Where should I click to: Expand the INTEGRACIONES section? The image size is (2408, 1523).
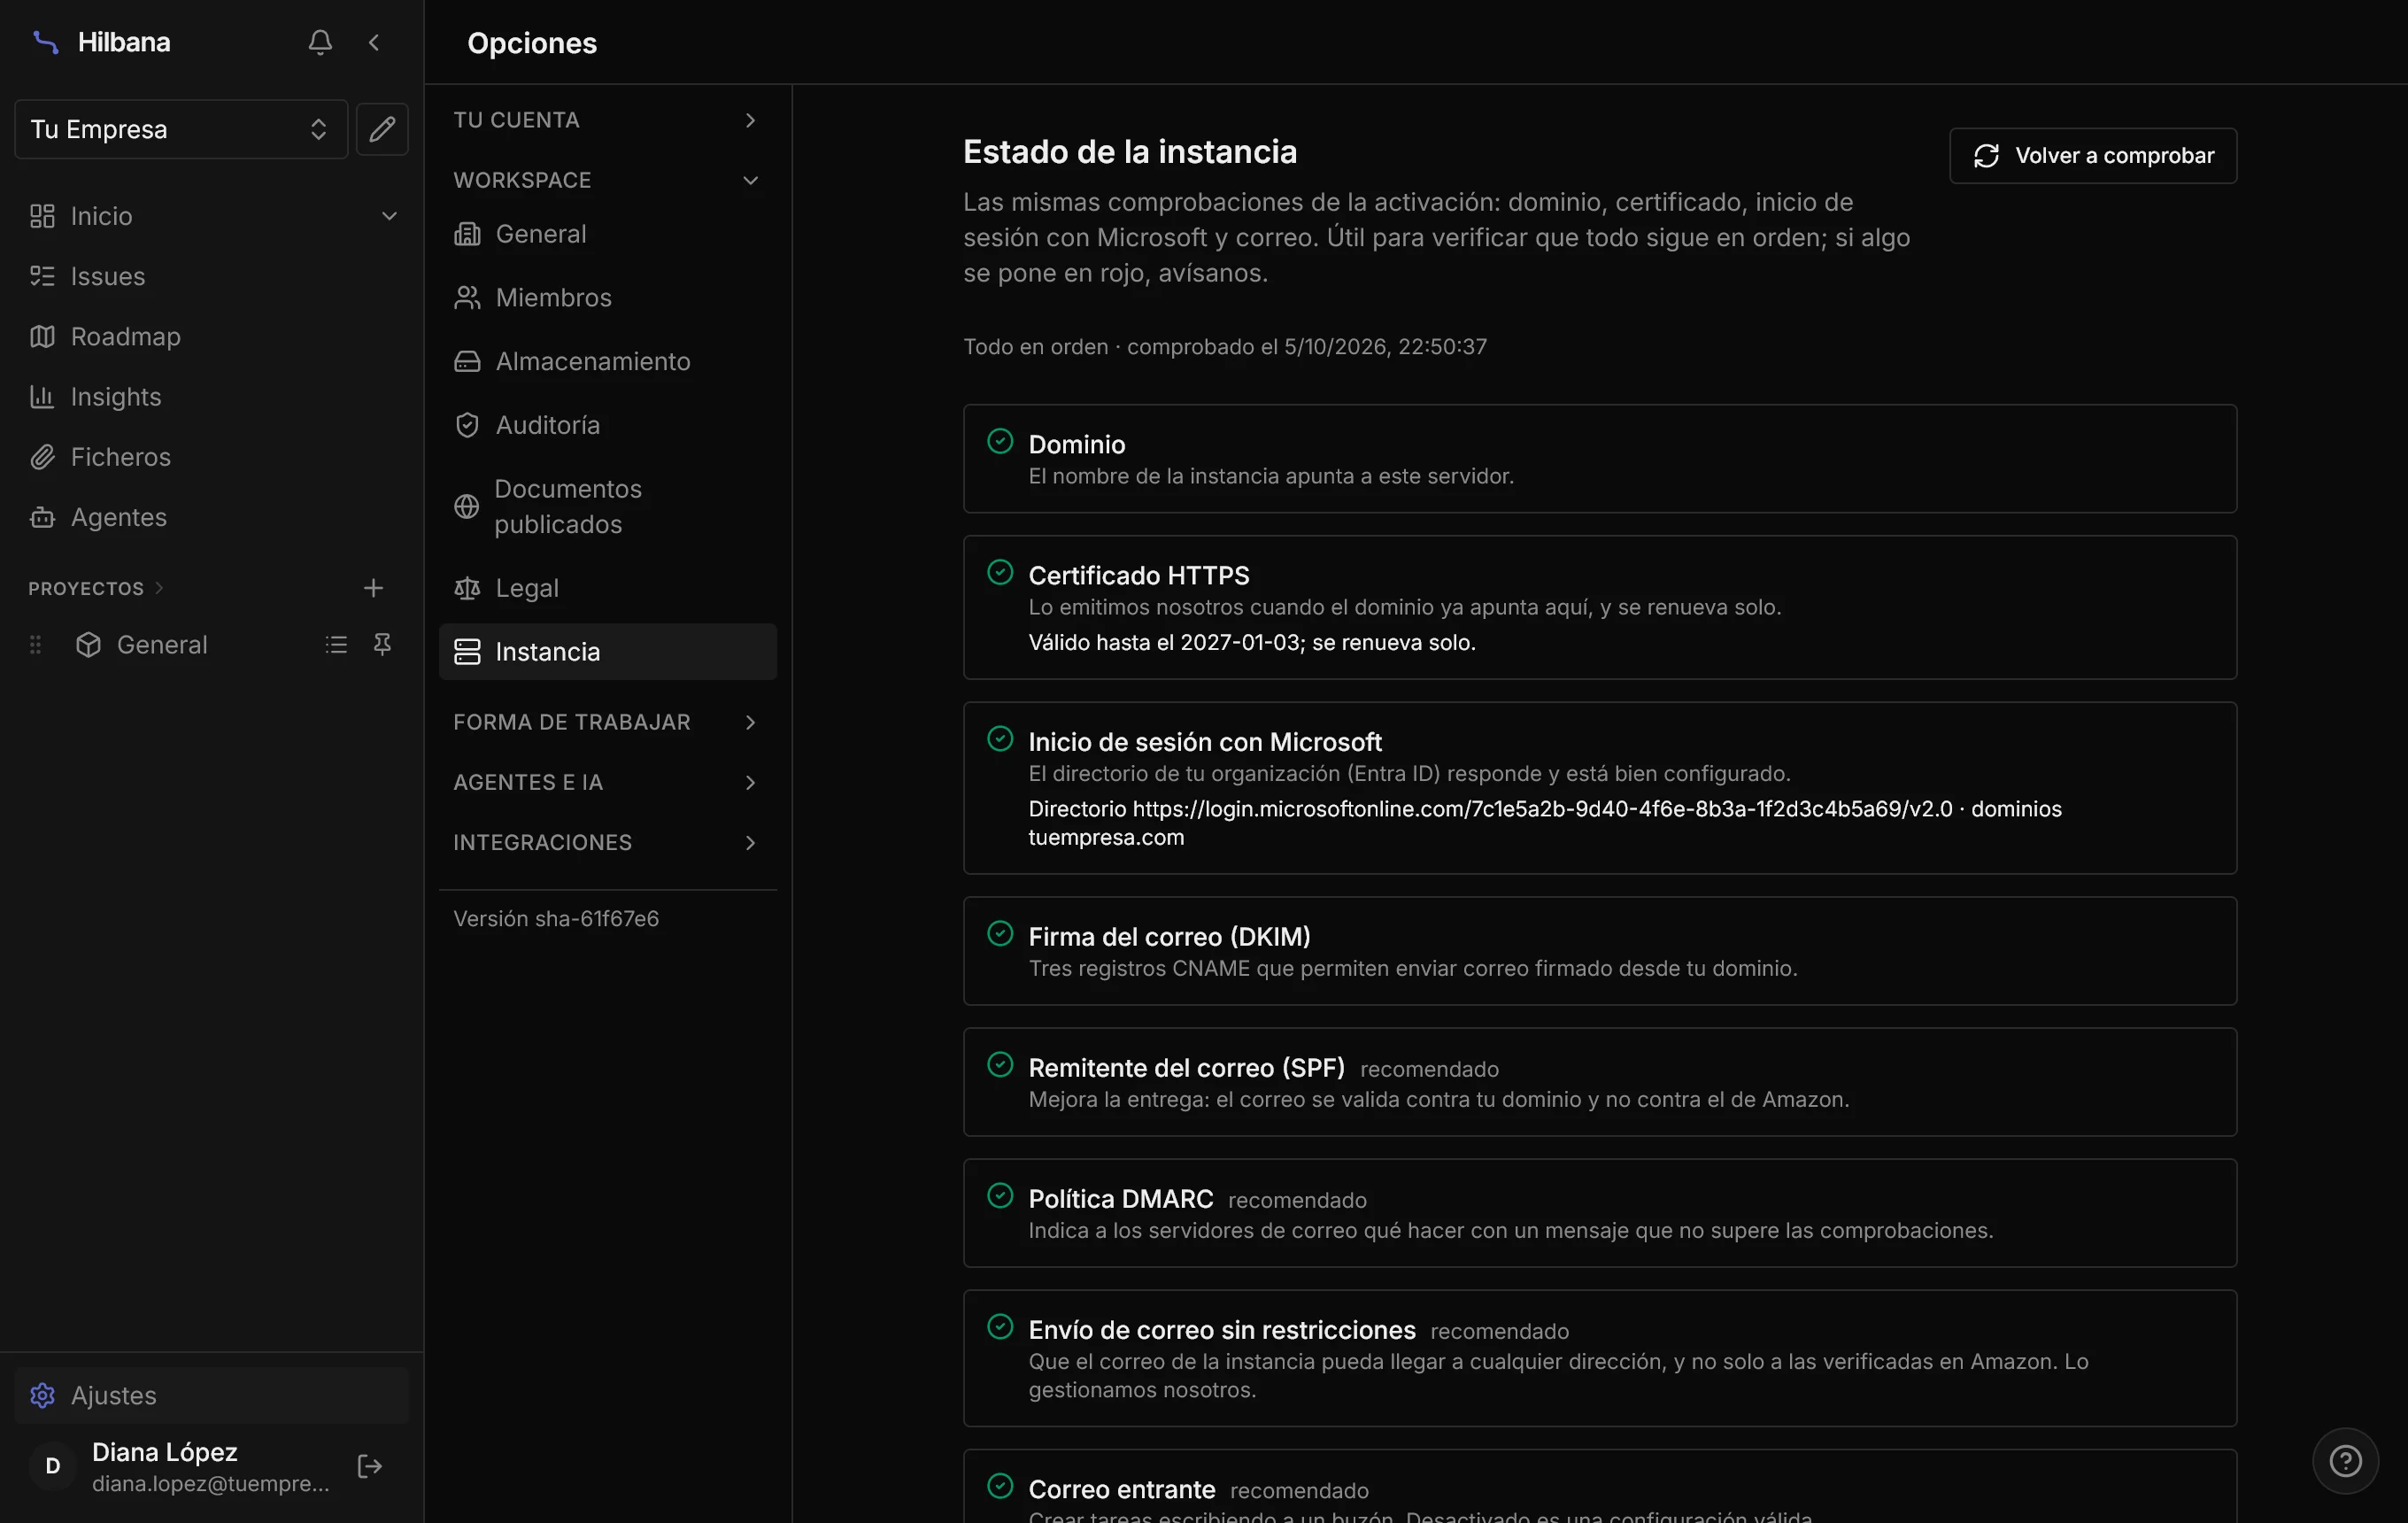pos(607,843)
